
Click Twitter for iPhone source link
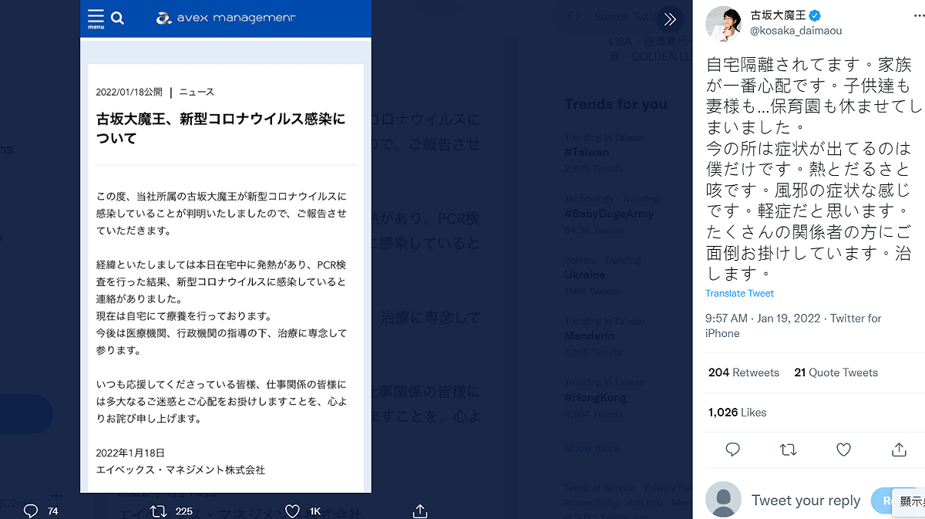[793, 325]
